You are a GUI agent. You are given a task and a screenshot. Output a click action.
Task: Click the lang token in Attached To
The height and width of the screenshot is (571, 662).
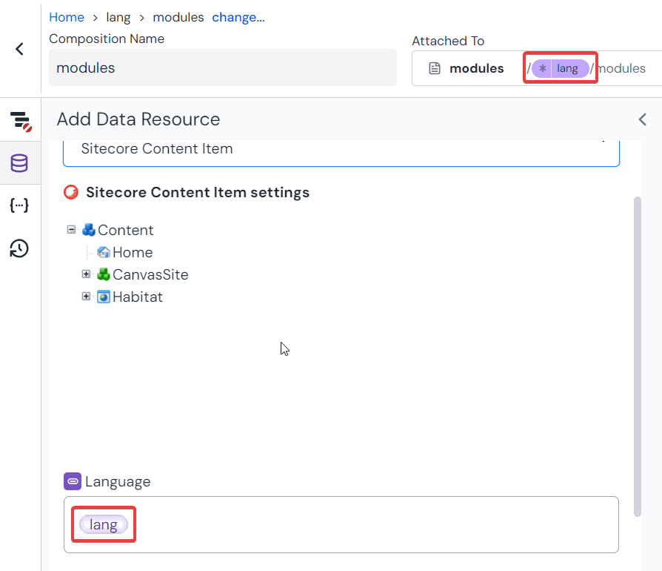560,68
